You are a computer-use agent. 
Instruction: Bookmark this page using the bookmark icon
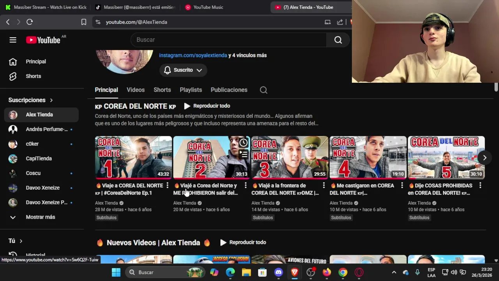pos(83,22)
